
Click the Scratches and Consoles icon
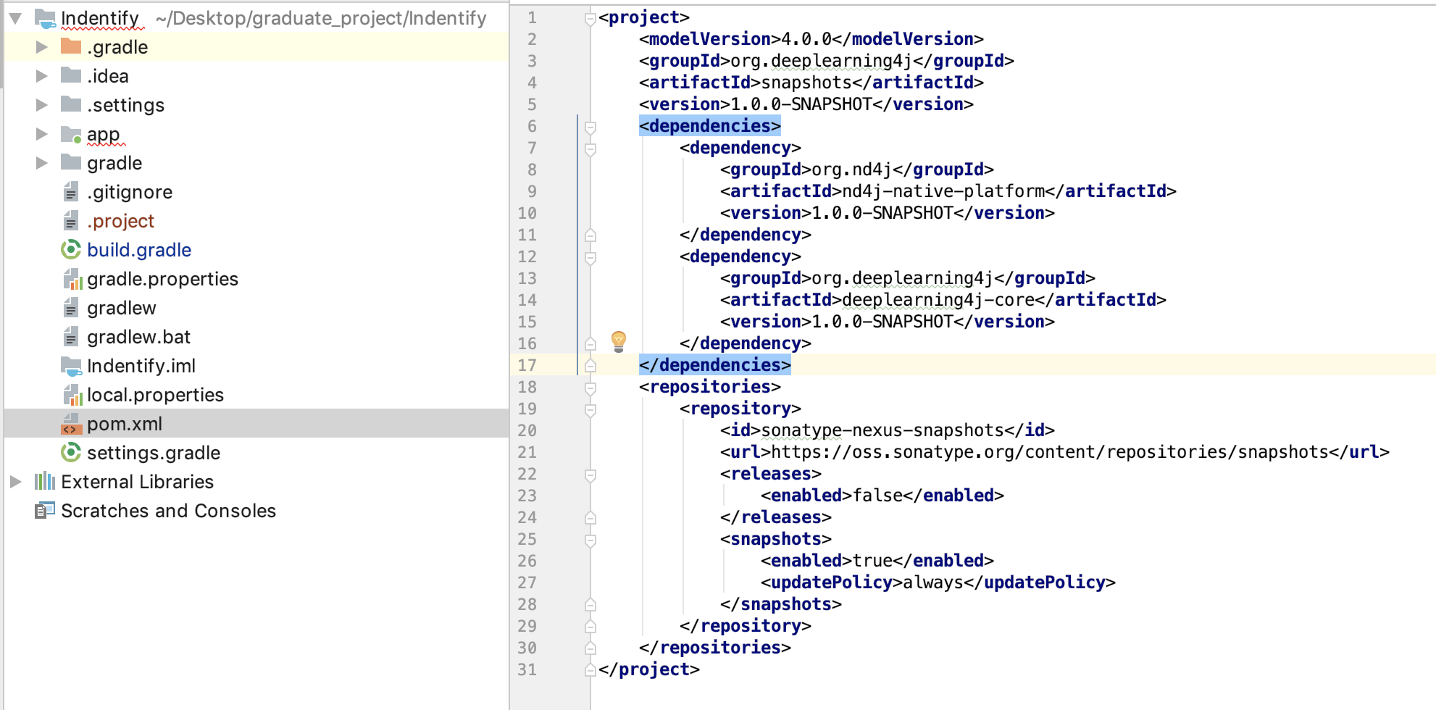click(x=43, y=511)
